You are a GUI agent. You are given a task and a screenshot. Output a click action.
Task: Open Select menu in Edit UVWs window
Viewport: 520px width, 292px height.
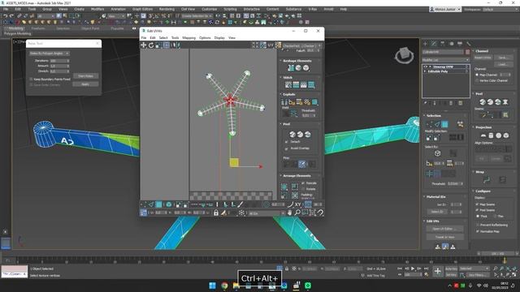163,38
